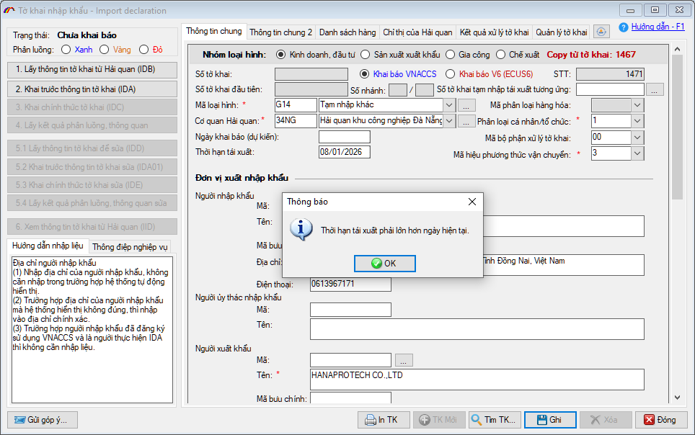
Task: Expand Mã hiệu phương thức vận chuyển dropdown
Action: (x=637, y=153)
